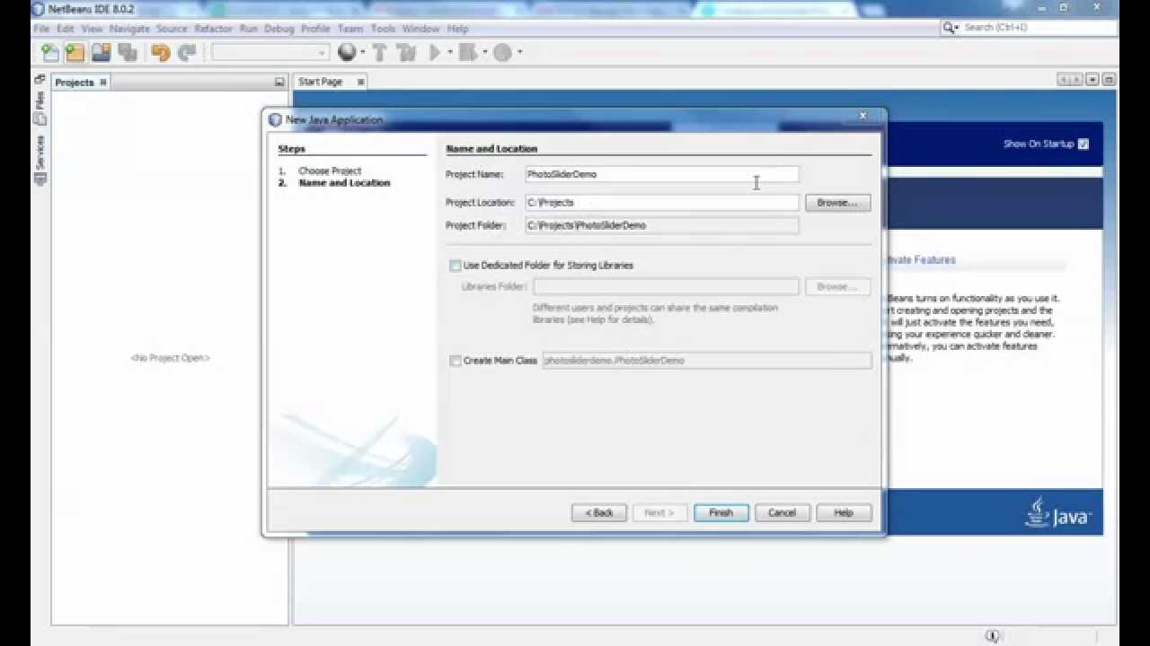The height and width of the screenshot is (646, 1150).
Task: Open the Navigate menu
Action: click(x=129, y=29)
